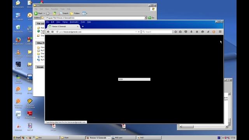Open Firefox downloads arrow icon
This screenshot has height=140, width=249.
[191, 32]
